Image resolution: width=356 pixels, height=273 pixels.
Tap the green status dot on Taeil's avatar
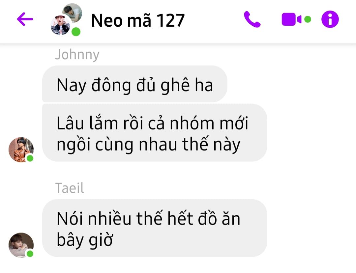30,254
